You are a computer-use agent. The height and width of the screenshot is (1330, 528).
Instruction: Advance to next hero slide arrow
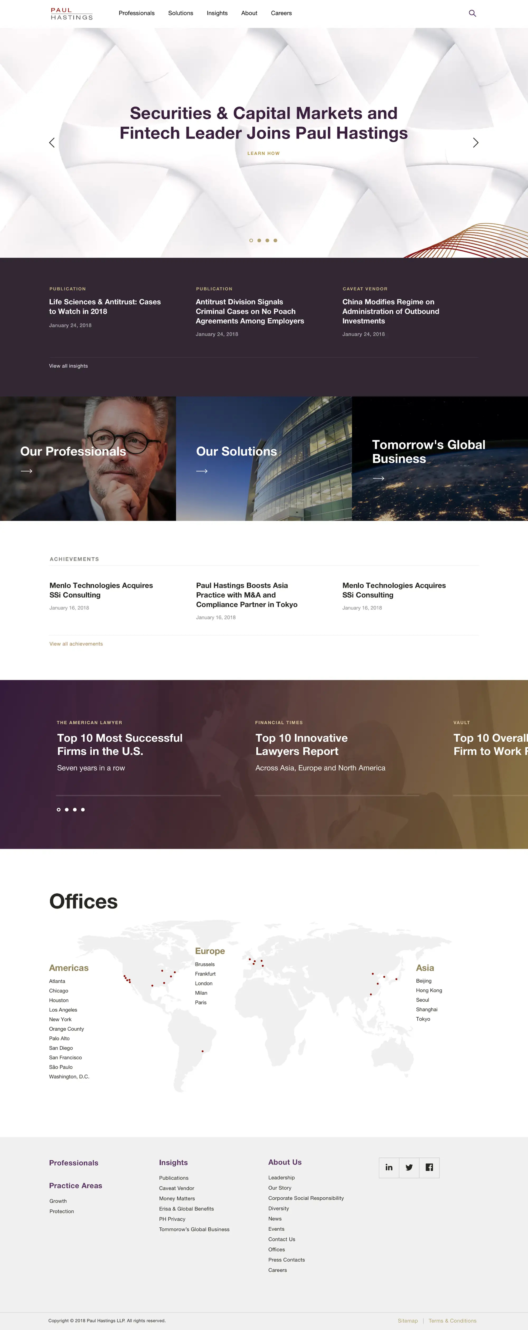(475, 142)
